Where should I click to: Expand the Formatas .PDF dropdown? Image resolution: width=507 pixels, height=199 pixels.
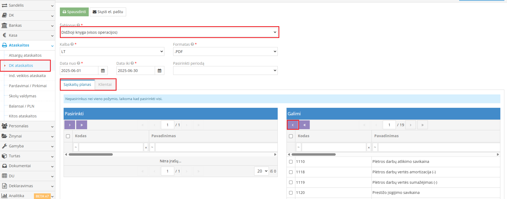tap(225, 52)
